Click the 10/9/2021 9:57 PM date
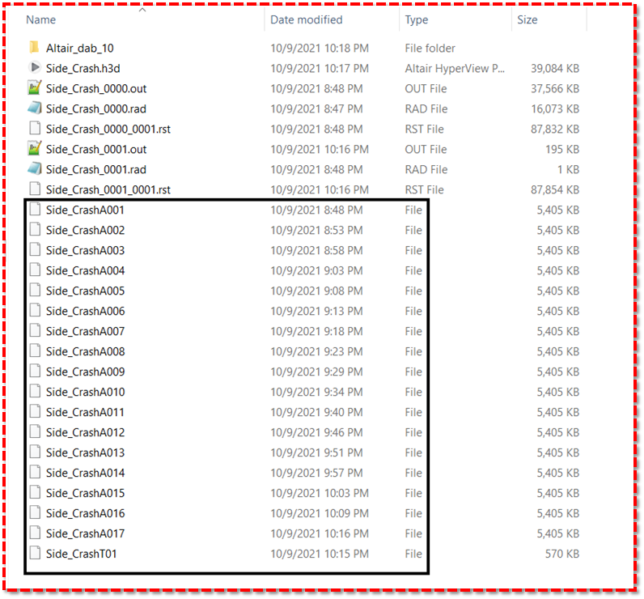Image resolution: width=644 pixels, height=599 pixels. point(316,473)
